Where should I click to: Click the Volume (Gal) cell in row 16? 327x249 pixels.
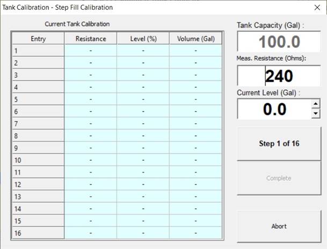(195, 233)
